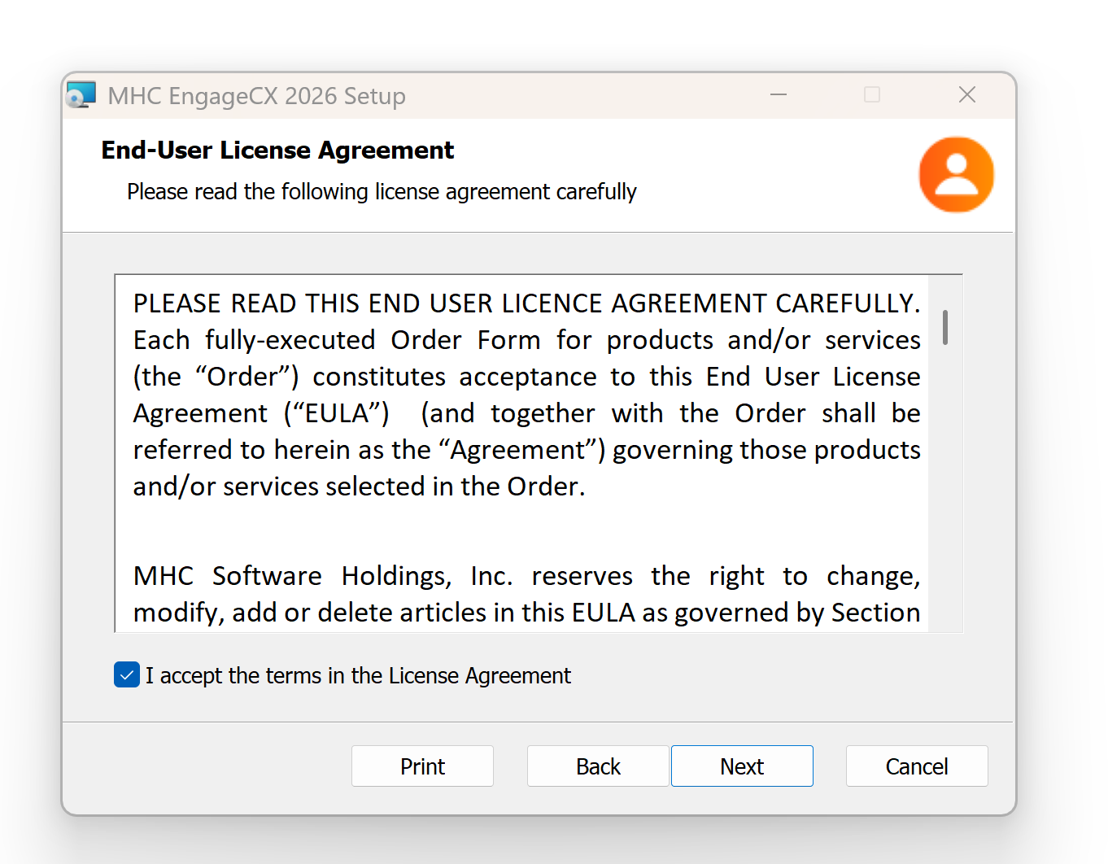Minimize the setup window
This screenshot has height=864, width=1108.
pyautogui.click(x=779, y=95)
